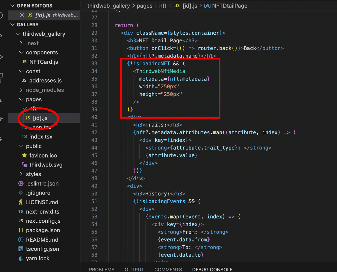Screen dimensions: 337x272
Task: Click the SVG file icon beside thirdweb.svg
Action: point(24,165)
